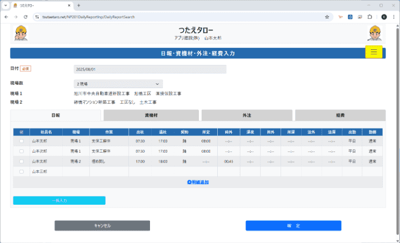
Task: Click 緑橋マンション新築工事 site text
Action: pyautogui.click(x=94, y=102)
